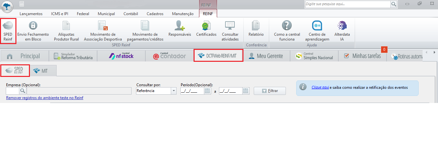Open Consultar atividades
This screenshot has height=148, width=438.
[230, 31]
